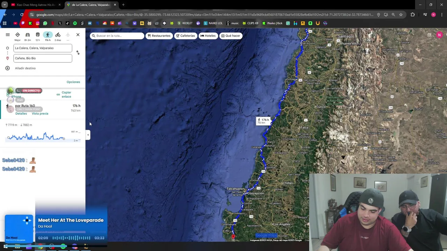
Task: Open the bookmarks apps grid icon
Action: [5, 23]
